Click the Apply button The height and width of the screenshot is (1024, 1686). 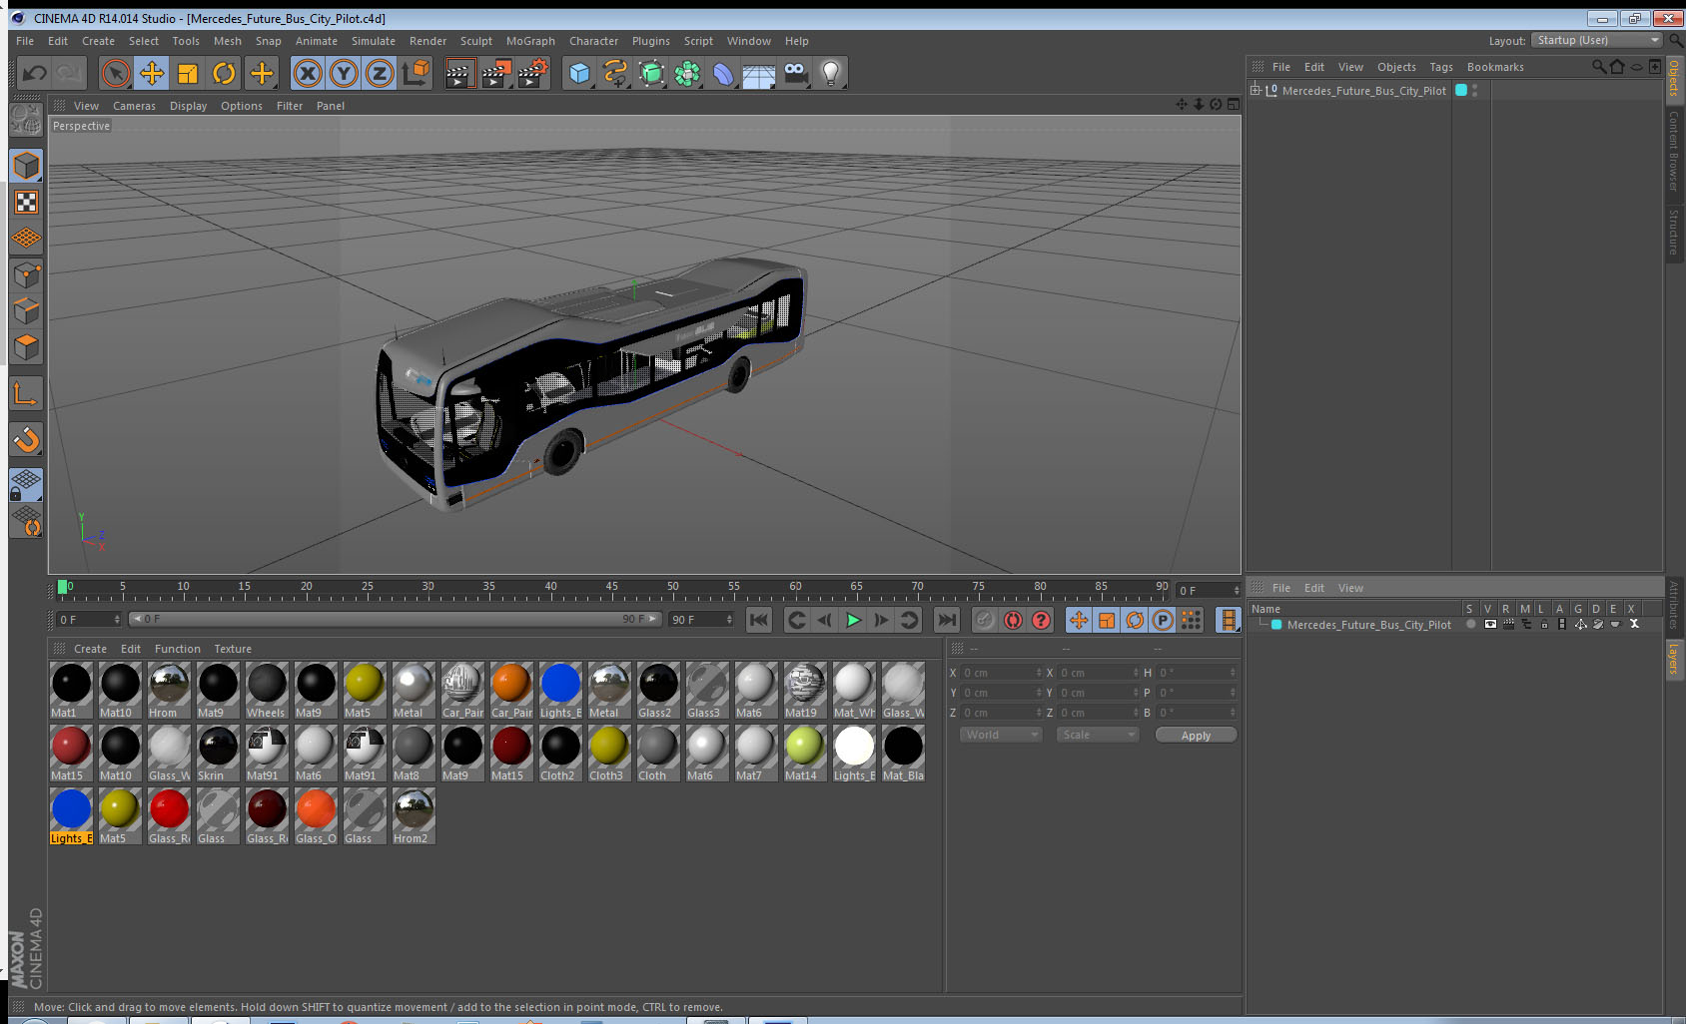click(x=1196, y=736)
